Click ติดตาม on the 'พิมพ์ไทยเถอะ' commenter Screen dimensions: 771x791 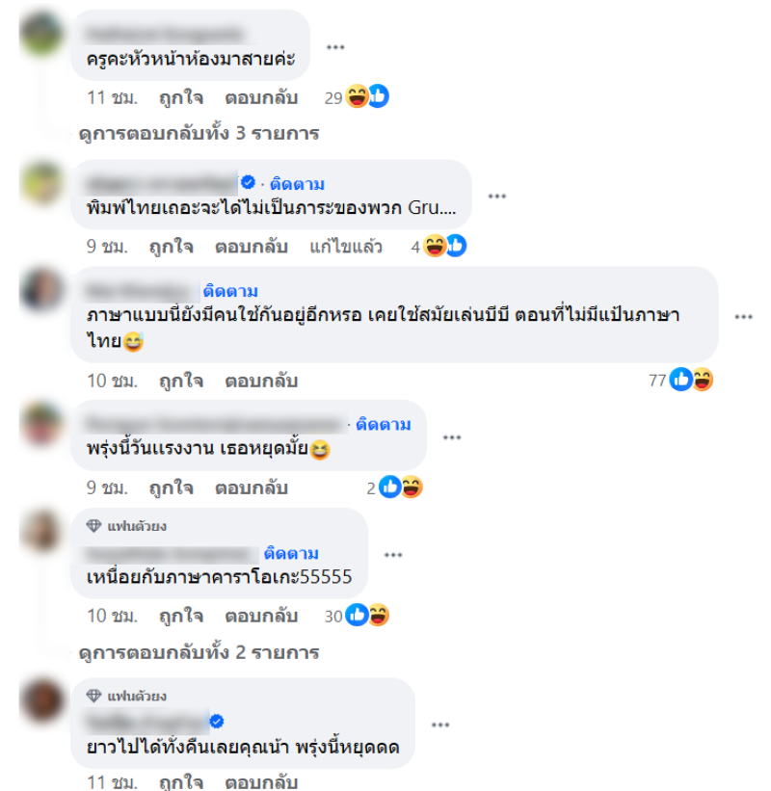297,184
